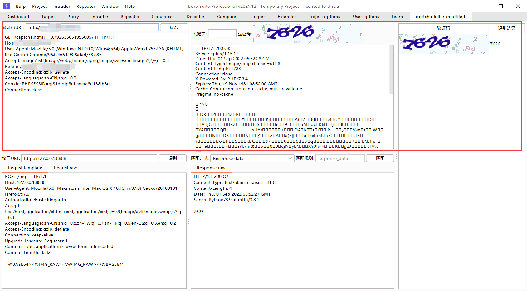Switch to the Requst template tab

tap(25, 168)
